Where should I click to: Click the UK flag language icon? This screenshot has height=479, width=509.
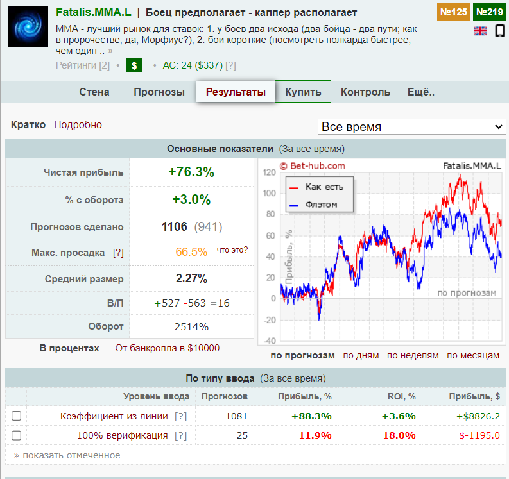[x=479, y=31]
